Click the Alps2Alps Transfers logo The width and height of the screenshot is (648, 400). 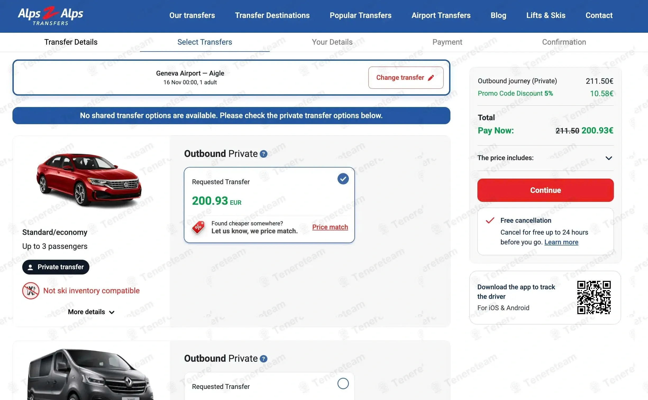(x=50, y=16)
